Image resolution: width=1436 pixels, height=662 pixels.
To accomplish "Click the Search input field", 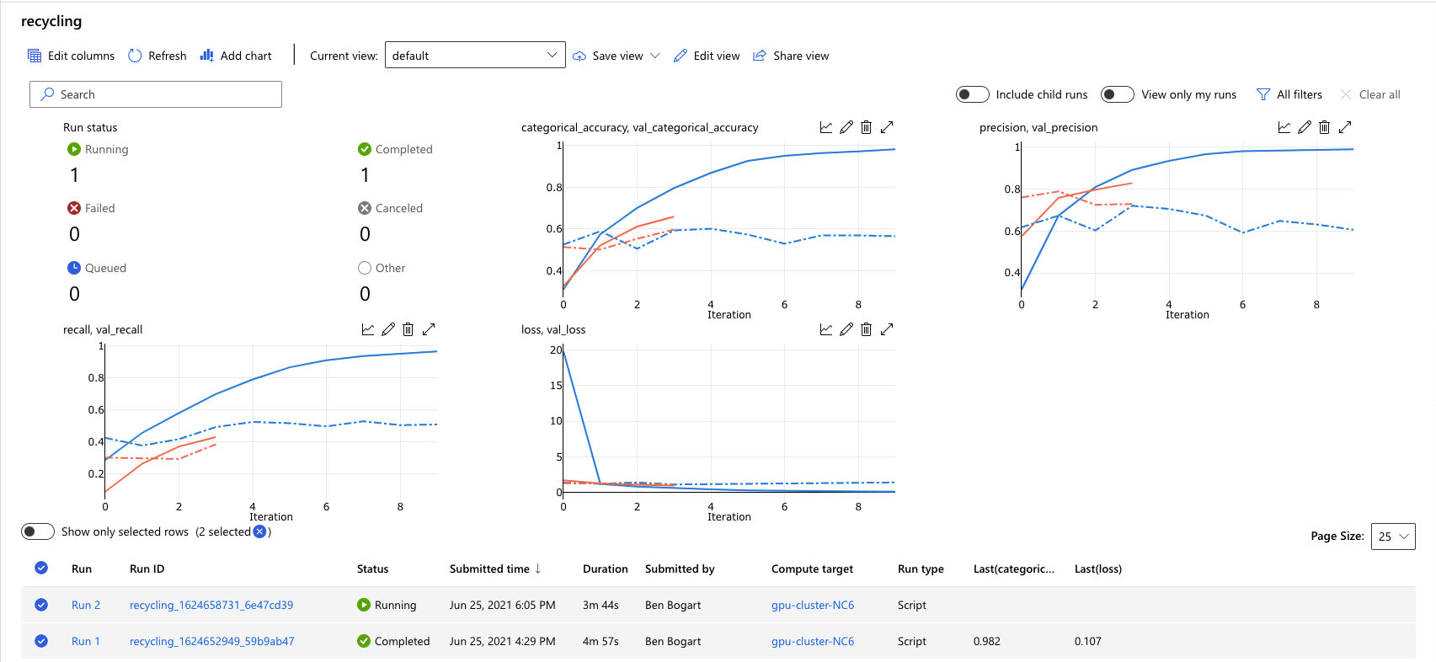I will tap(156, 94).
